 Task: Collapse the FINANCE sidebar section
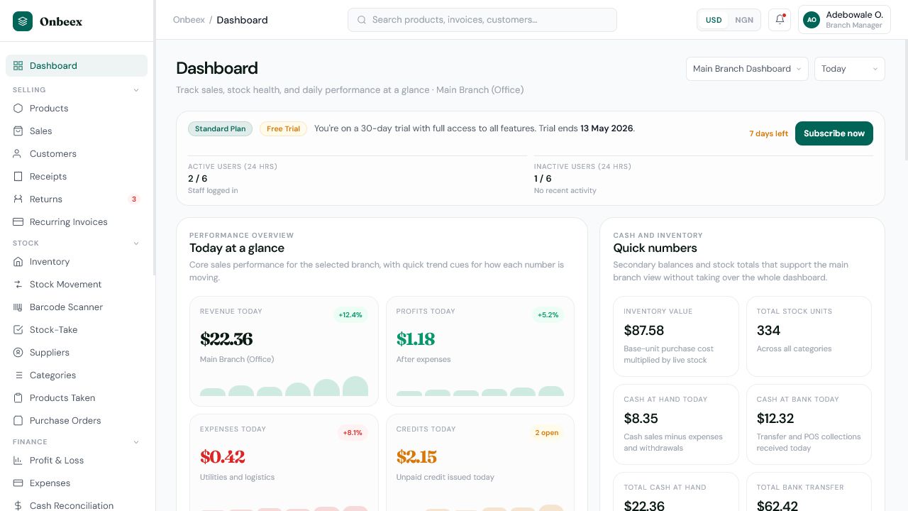(x=136, y=442)
